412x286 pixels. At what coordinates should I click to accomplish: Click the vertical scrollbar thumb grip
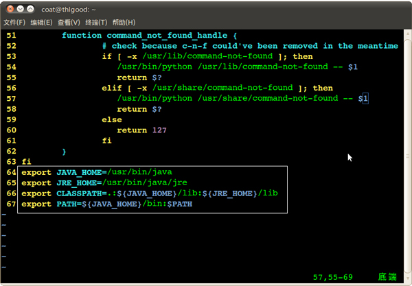407,156
